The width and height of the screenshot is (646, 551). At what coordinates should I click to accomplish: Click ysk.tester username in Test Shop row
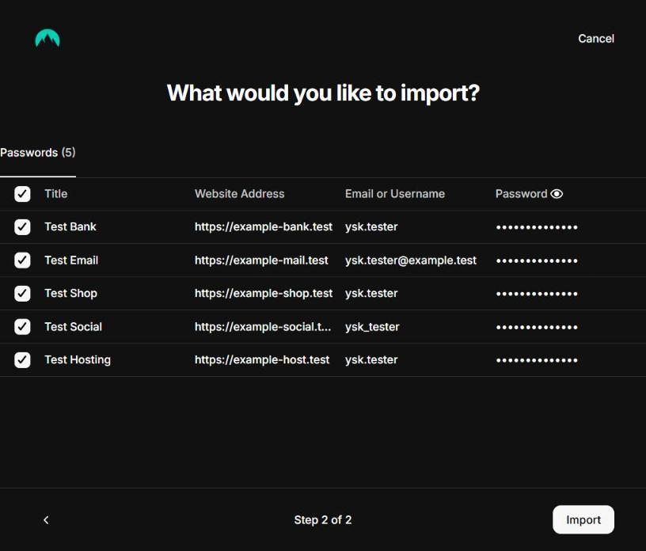(371, 294)
